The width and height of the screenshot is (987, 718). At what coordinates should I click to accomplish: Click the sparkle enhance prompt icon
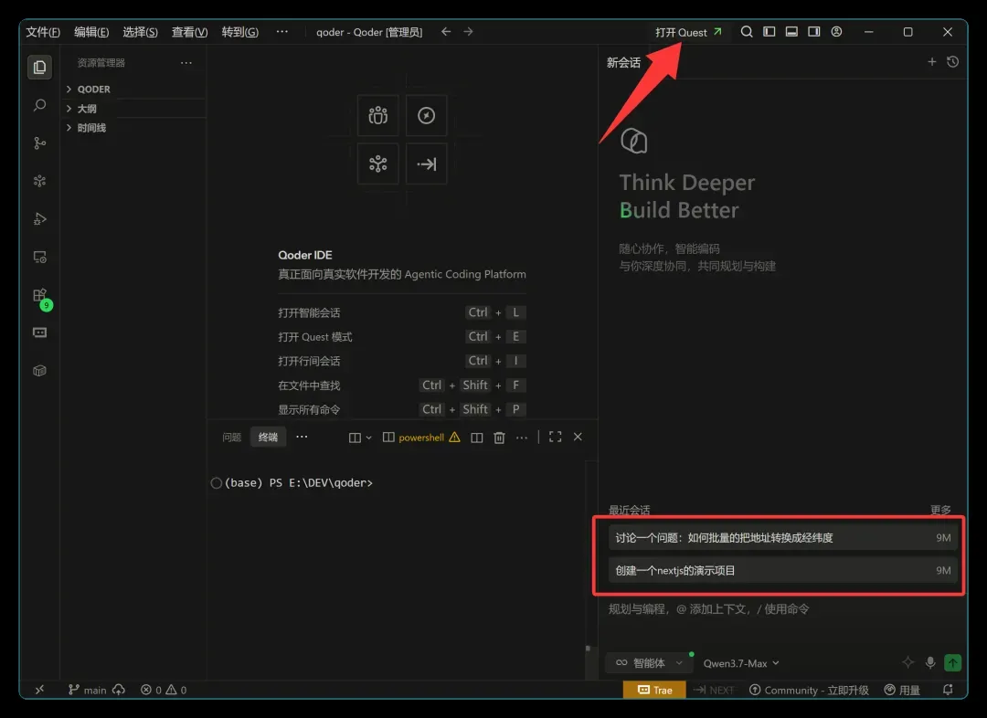(907, 662)
